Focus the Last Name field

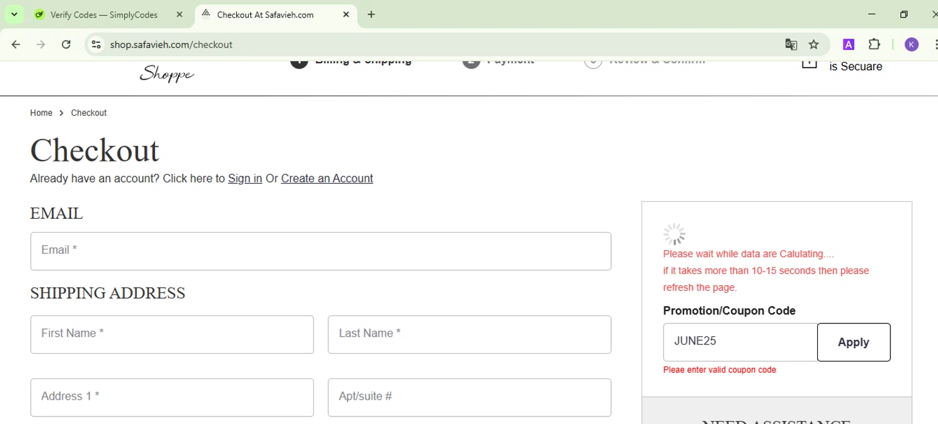click(470, 335)
